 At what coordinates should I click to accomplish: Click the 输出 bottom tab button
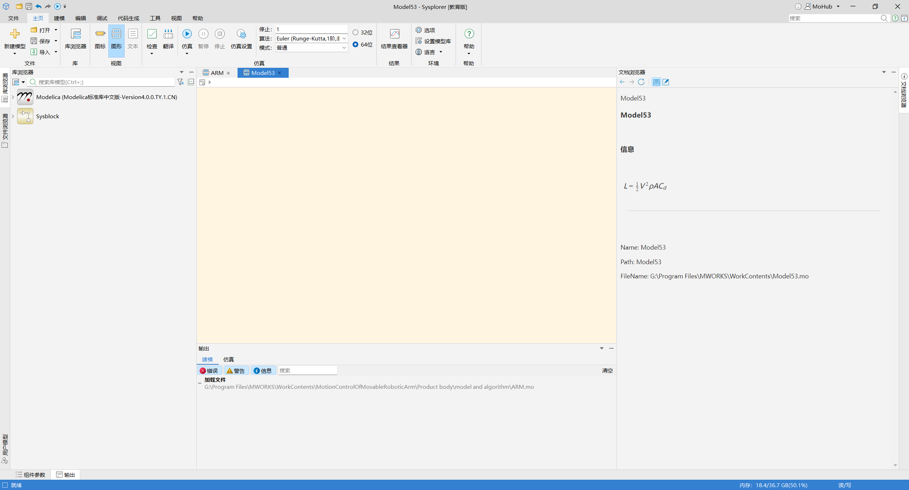66,475
